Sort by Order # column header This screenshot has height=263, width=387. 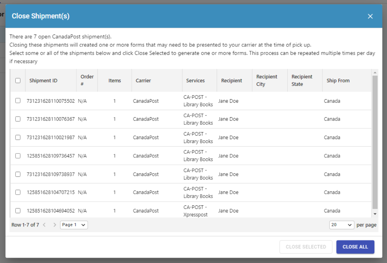tap(87, 80)
